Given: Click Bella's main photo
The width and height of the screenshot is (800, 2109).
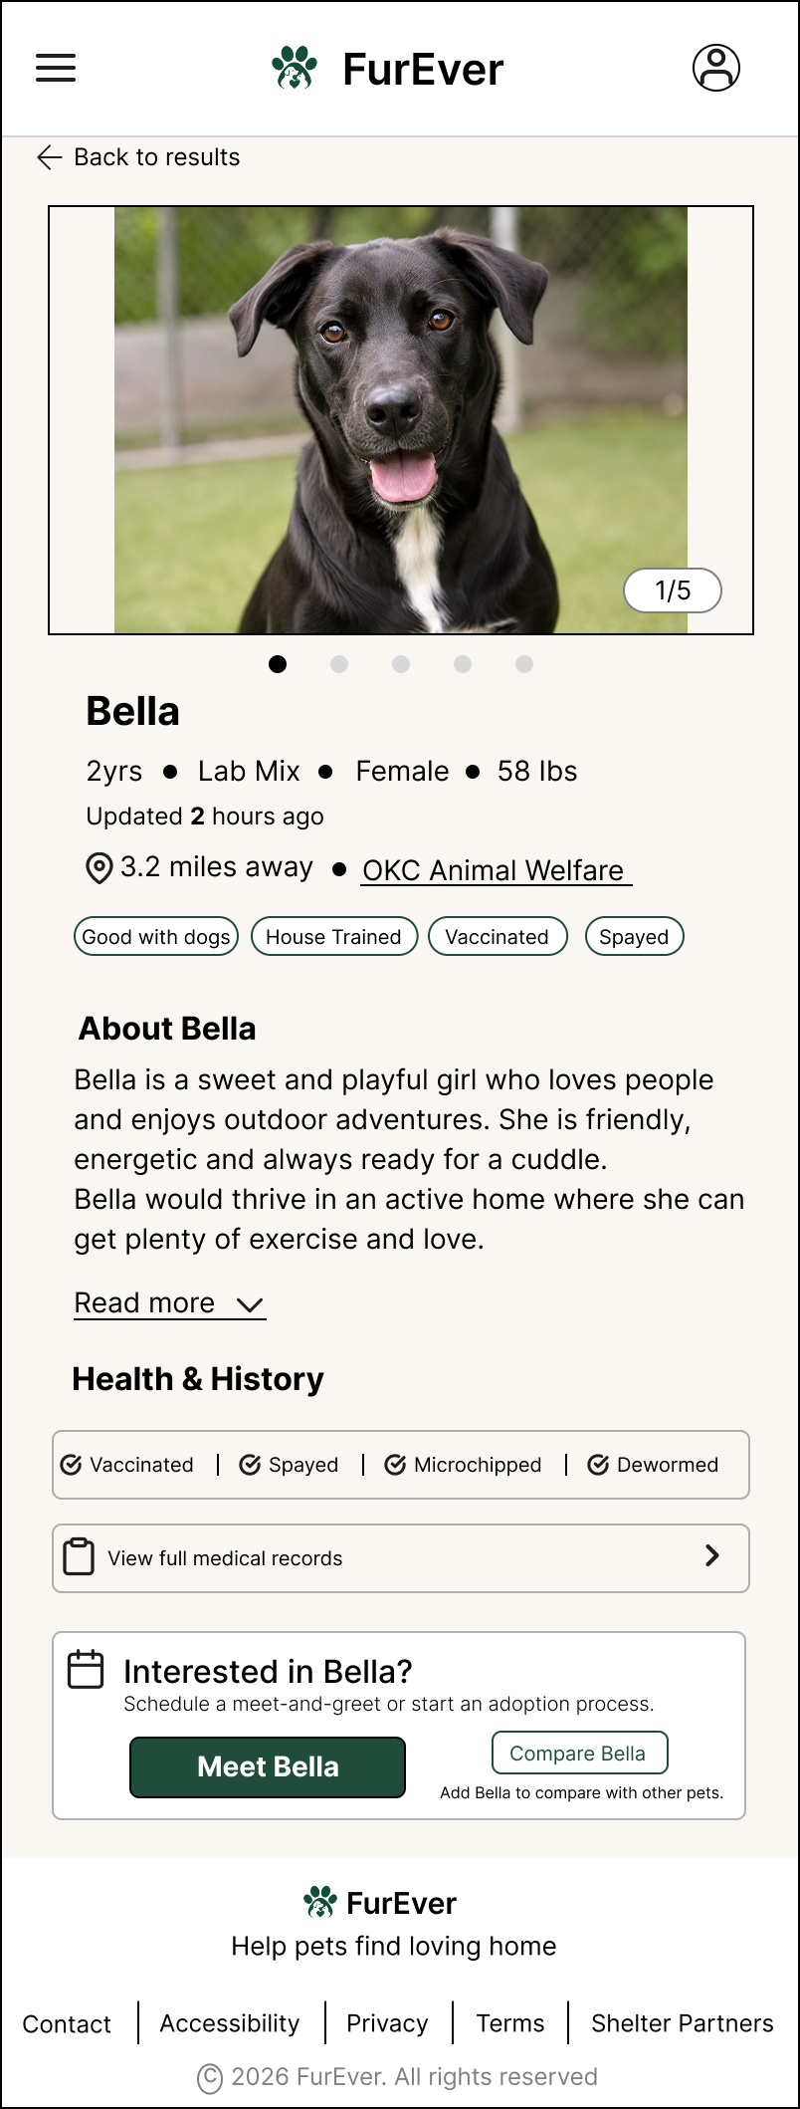Looking at the screenshot, I should point(401,420).
